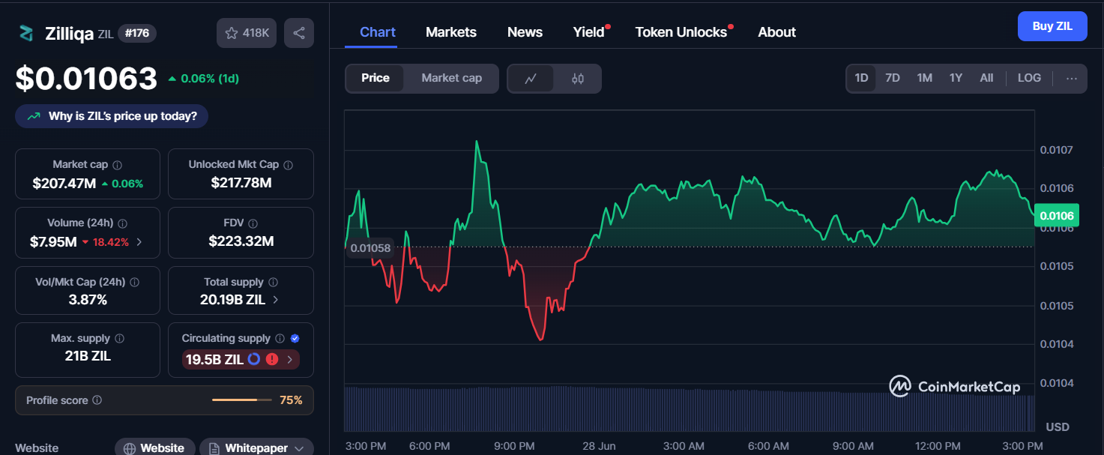Switch to line chart view icon
This screenshot has height=455, width=1104.
(531, 79)
